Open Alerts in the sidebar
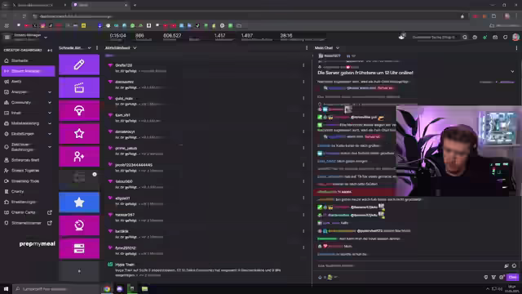This screenshot has height=294, width=522. tap(16, 82)
